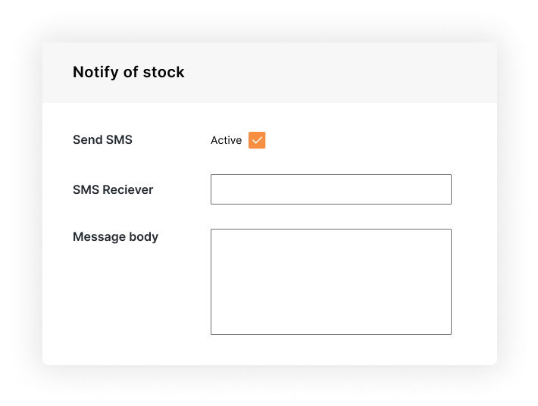Place cursor in the single-line receiver box

331,189
